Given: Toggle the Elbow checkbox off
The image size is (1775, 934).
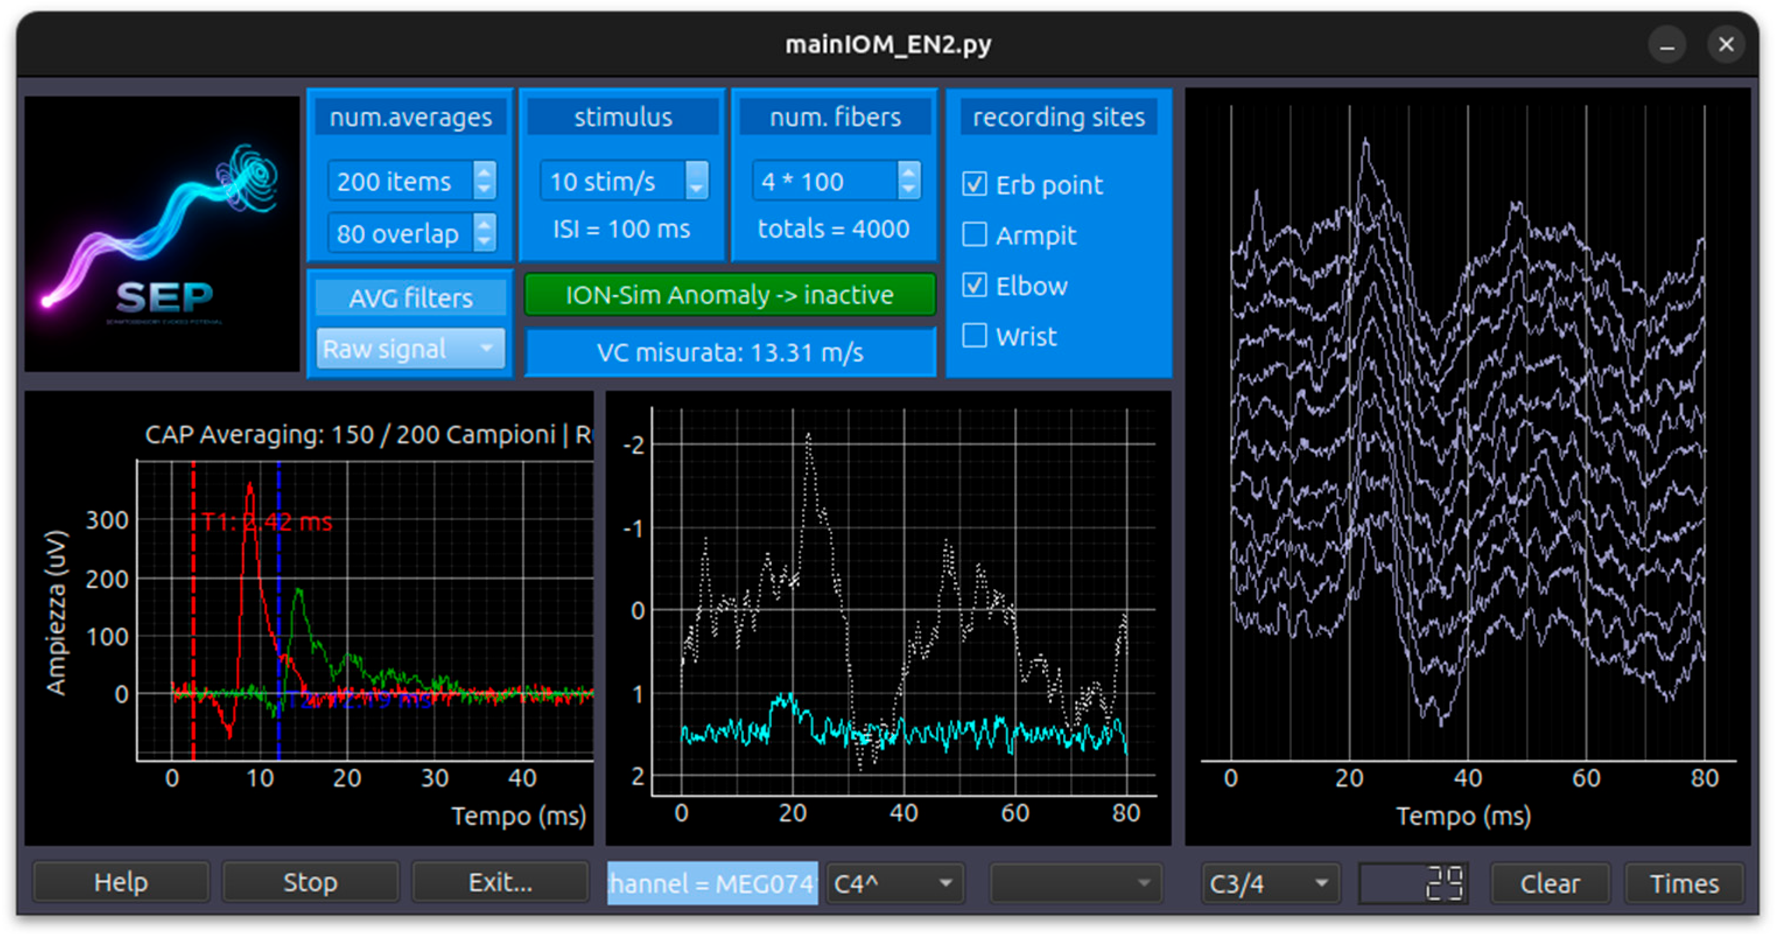Looking at the screenshot, I should 974,285.
